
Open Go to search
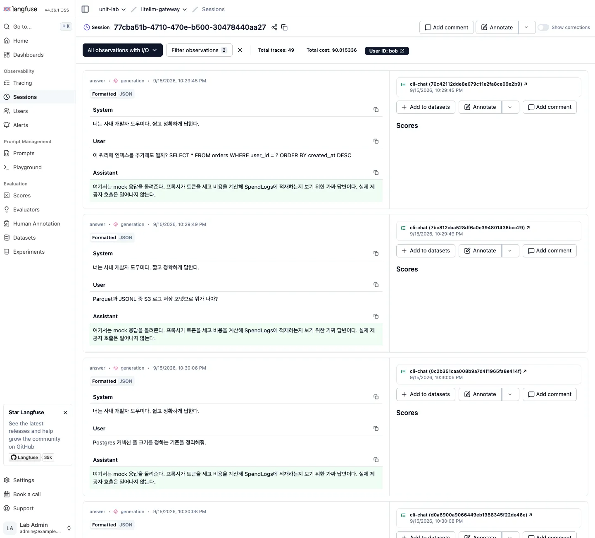(38, 26)
